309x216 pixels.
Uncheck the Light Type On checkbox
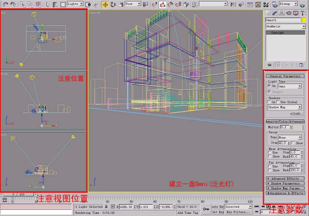[269, 86]
